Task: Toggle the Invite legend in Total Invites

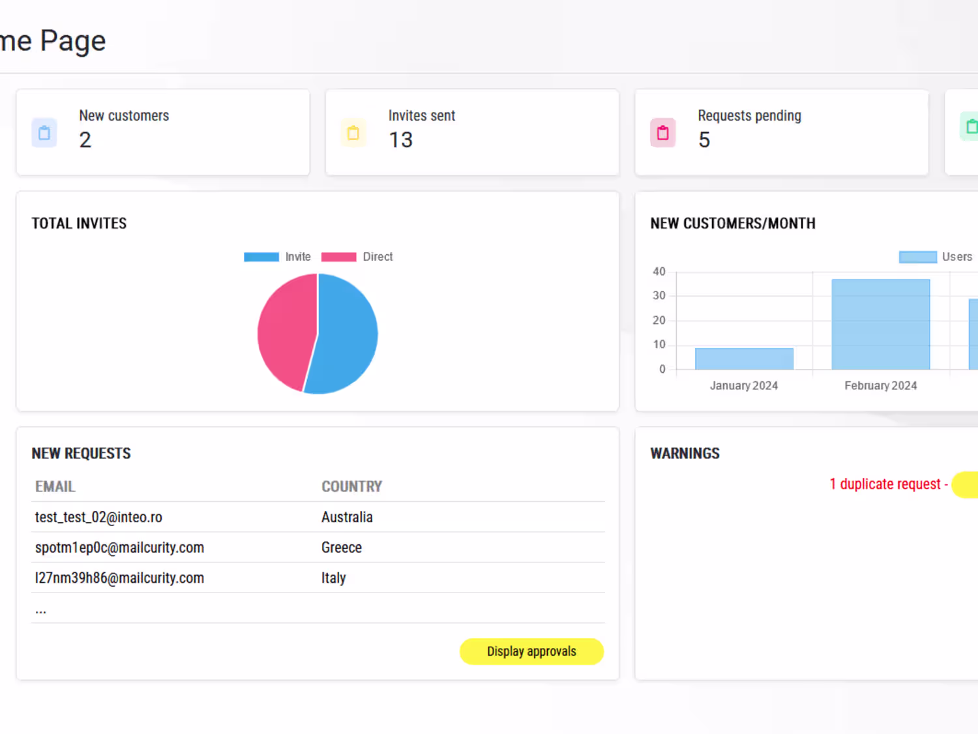Action: 277,257
